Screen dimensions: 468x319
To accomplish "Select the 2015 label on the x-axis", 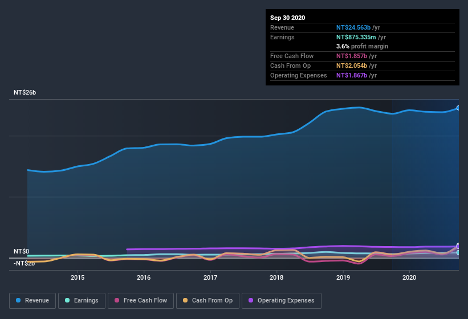I will tap(78, 277).
